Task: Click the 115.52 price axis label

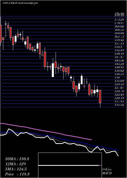Action: click(119, 105)
